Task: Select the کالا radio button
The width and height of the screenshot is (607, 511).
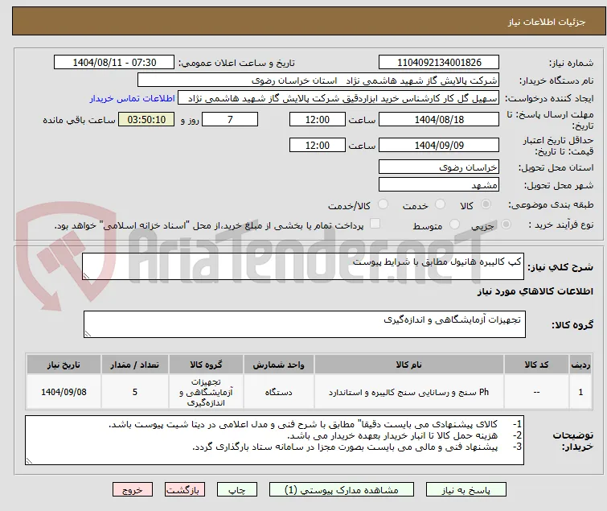Action: [x=486, y=204]
